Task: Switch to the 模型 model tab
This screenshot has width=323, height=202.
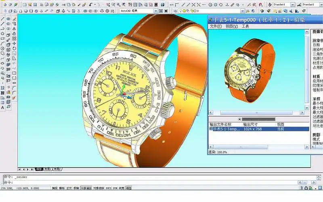Action: point(39,169)
